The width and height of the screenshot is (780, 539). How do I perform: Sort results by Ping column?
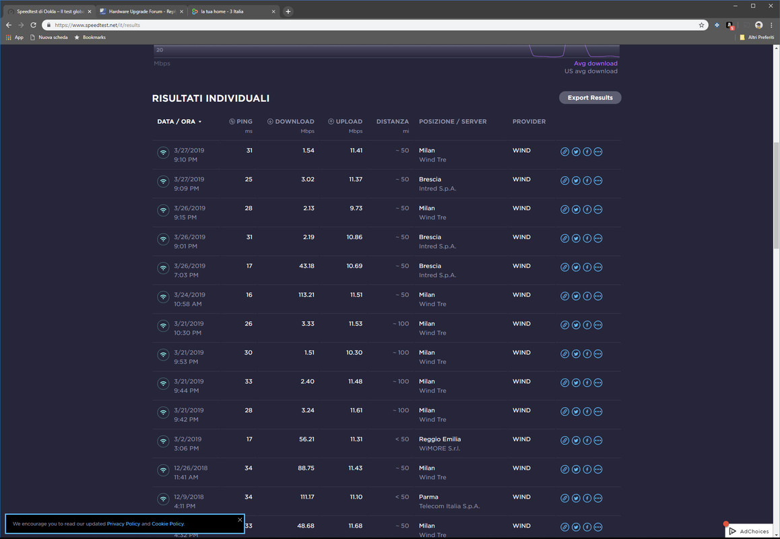click(x=240, y=121)
